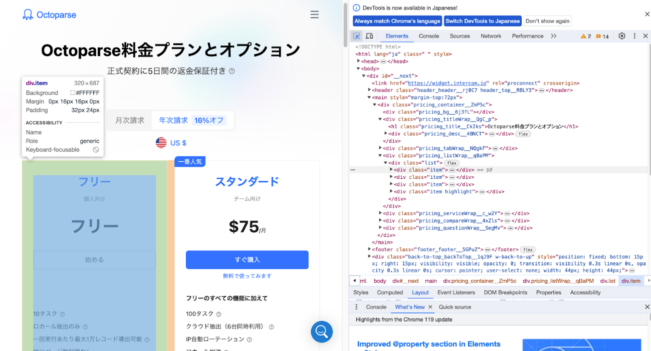Activate the DevTools element inspector tool

coord(356,36)
